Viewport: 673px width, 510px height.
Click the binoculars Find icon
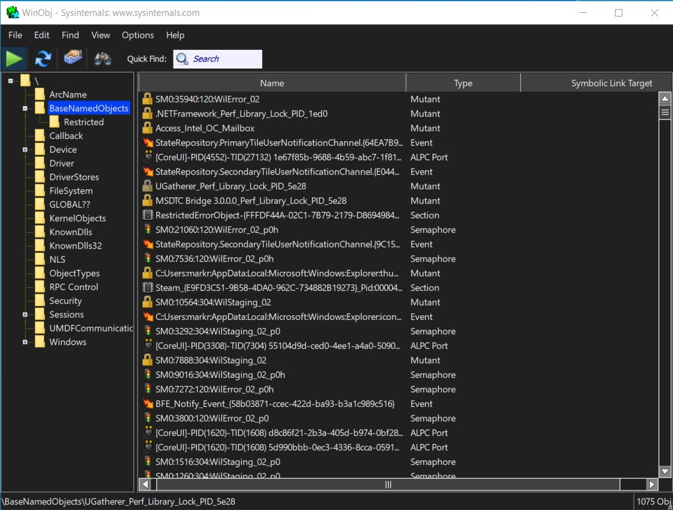click(103, 59)
